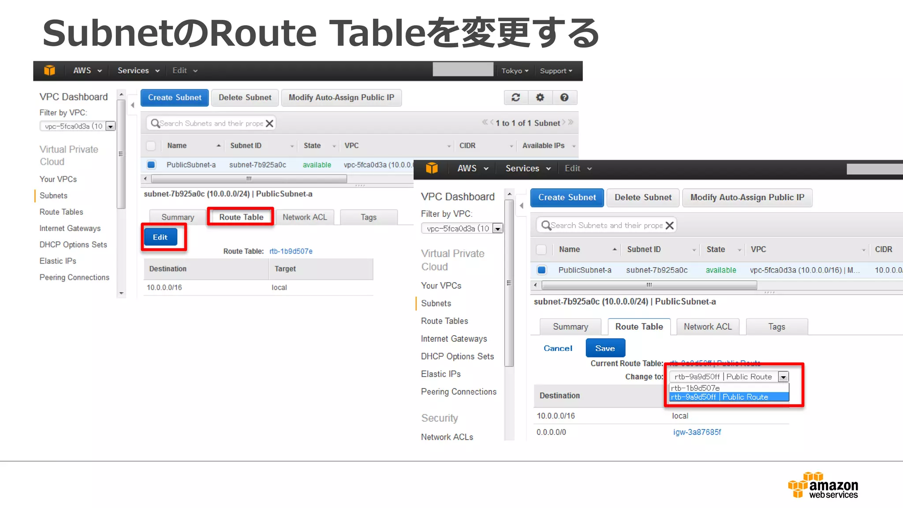Click horizontal scrollbar in right console table
903x508 pixels.
pos(649,285)
